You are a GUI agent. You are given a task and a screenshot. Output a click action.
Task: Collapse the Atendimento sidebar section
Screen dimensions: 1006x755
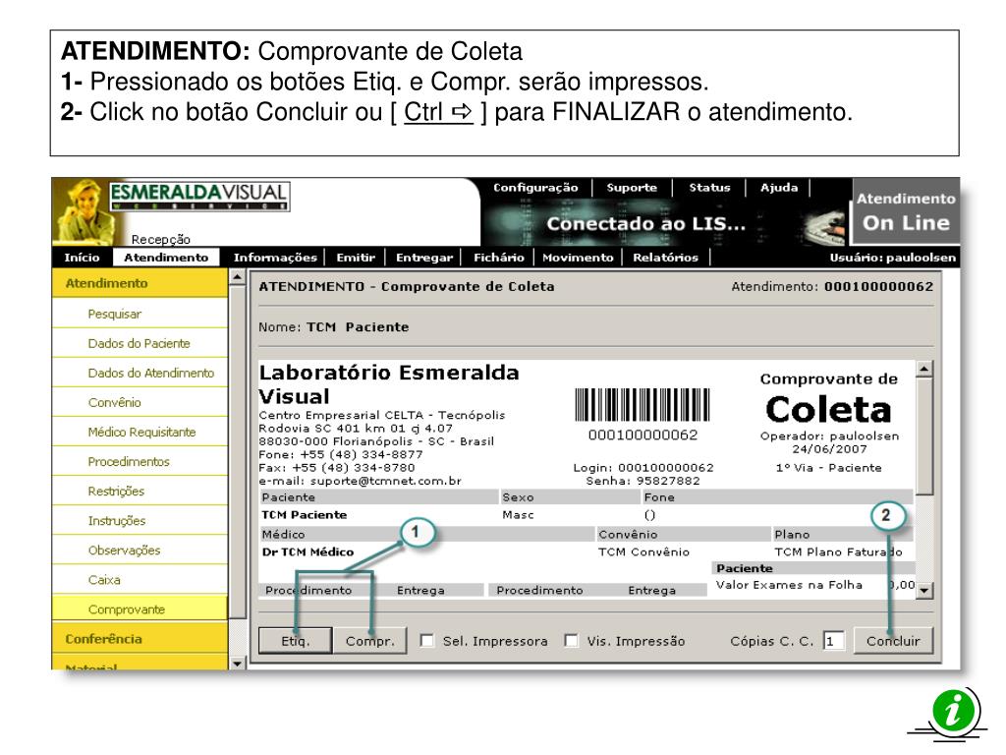(140, 283)
